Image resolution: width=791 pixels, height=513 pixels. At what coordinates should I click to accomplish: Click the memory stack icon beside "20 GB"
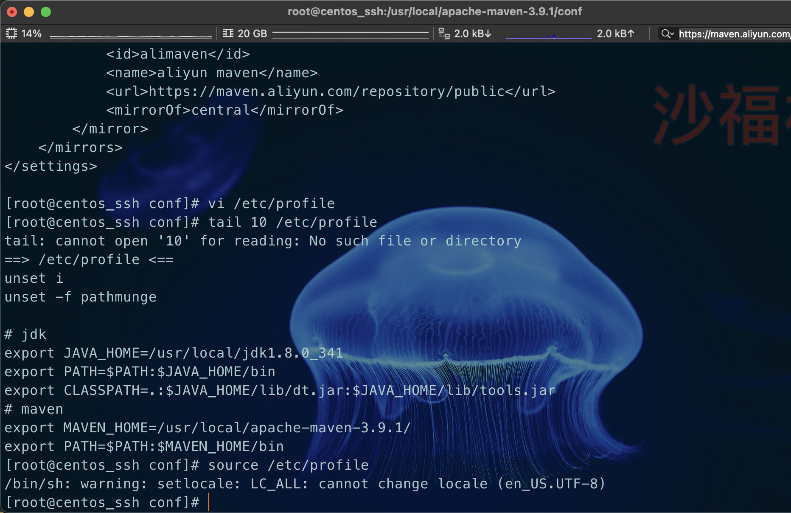click(228, 33)
